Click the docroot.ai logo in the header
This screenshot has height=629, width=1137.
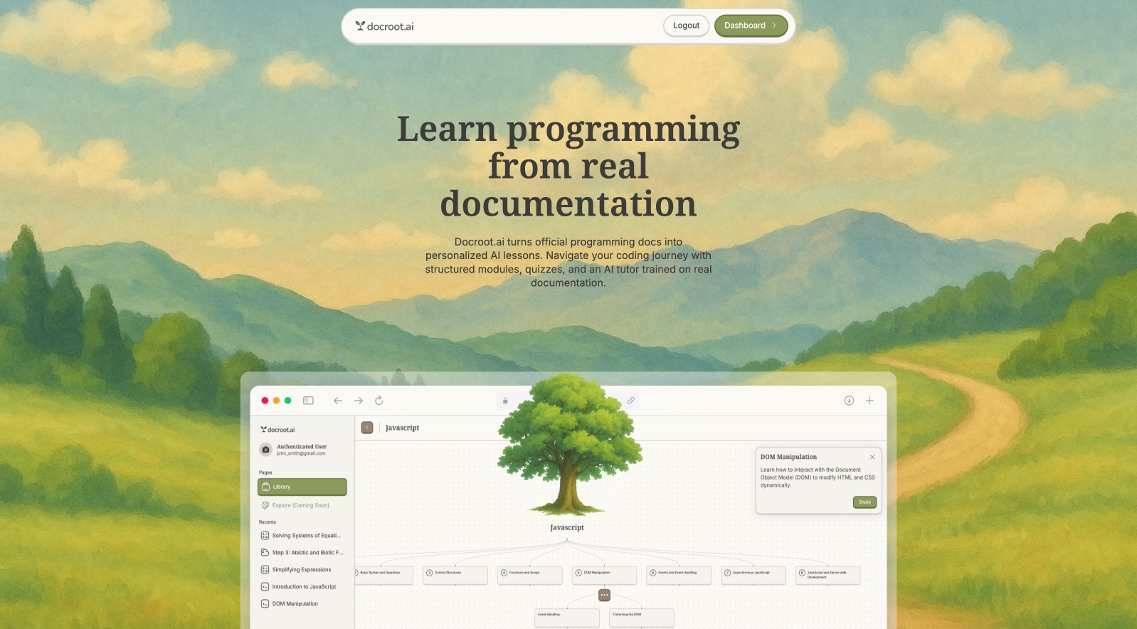(x=384, y=26)
